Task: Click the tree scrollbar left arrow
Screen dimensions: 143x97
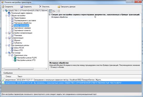Action: [x=3, y=69]
